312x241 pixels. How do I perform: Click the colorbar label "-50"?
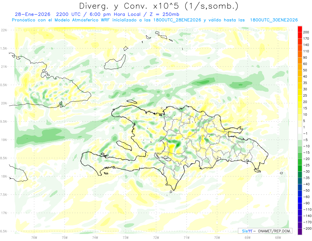tap(307, 191)
